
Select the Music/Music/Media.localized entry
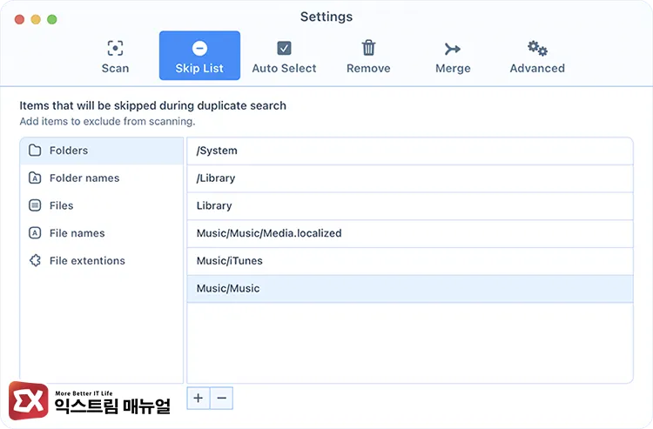pos(410,233)
